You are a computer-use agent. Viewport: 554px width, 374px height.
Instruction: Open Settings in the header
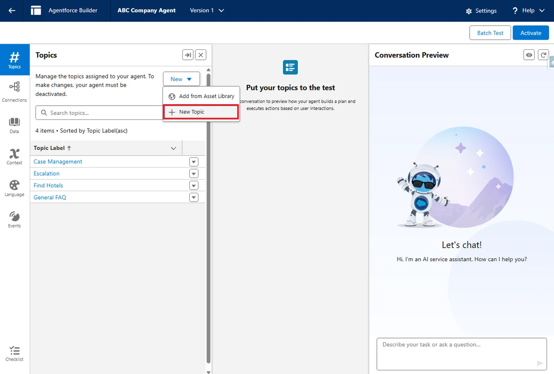(x=482, y=11)
